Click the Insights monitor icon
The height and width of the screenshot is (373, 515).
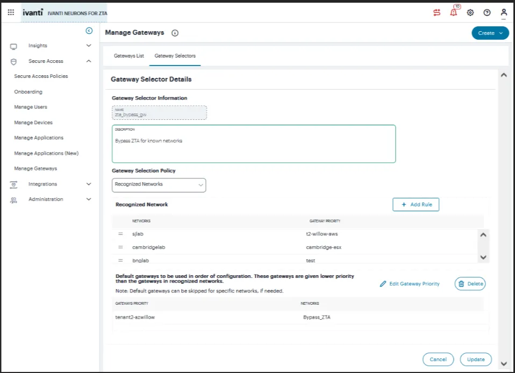coord(13,46)
